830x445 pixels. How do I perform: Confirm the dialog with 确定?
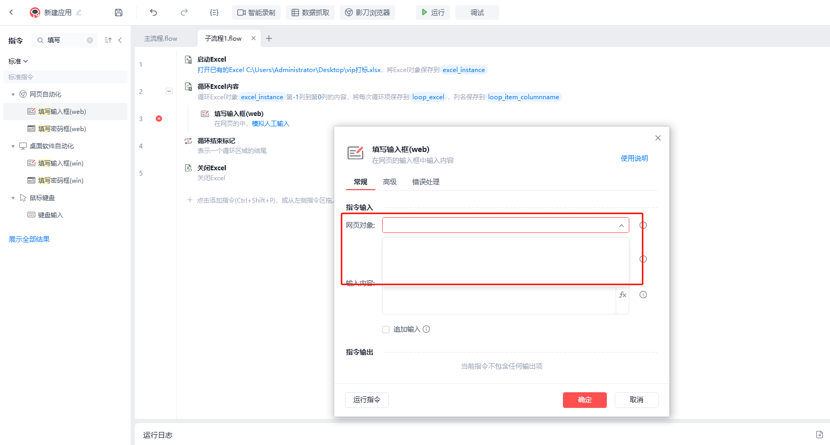coord(585,400)
